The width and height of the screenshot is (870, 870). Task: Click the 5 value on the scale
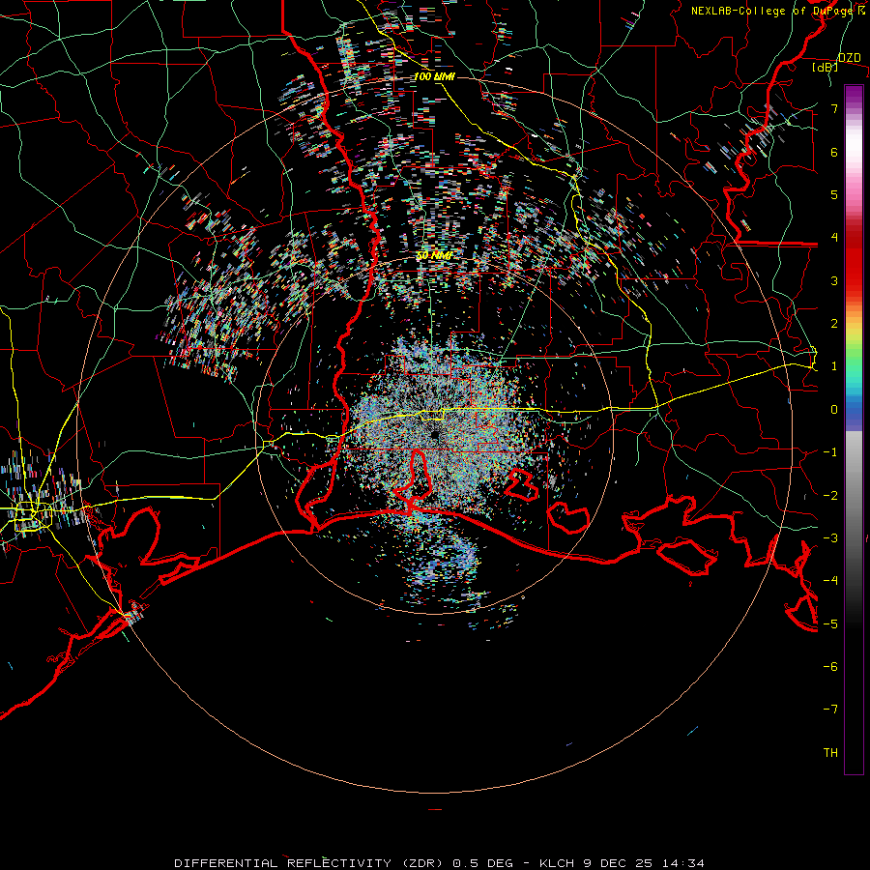[834, 194]
